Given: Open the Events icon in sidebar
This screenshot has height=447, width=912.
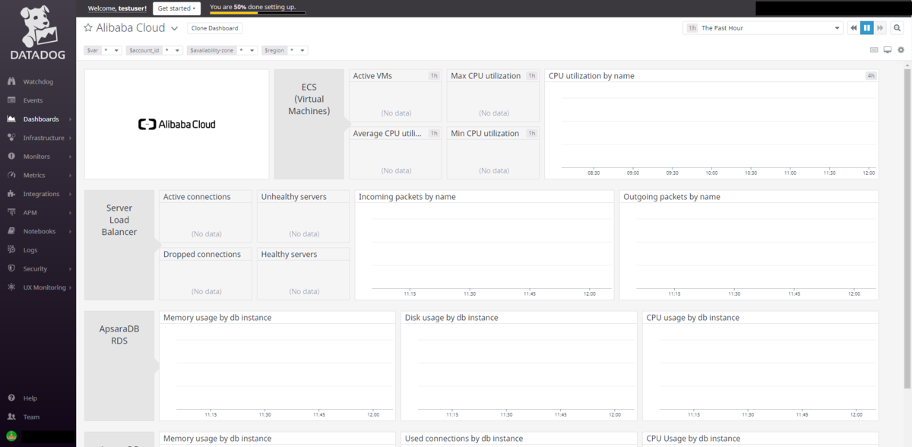Looking at the screenshot, I should 11,100.
